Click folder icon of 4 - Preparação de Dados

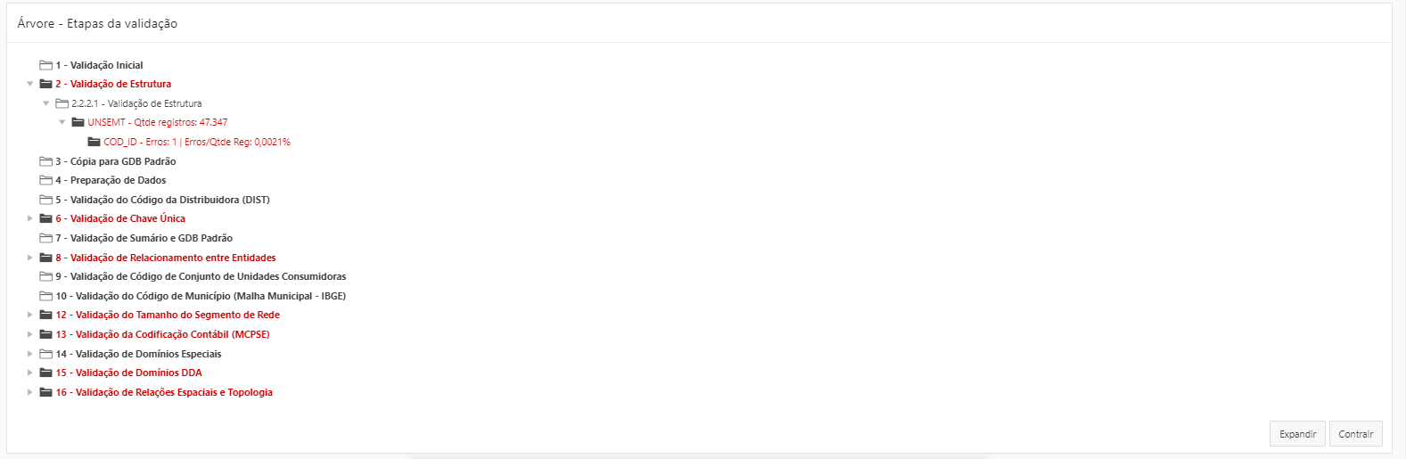pyautogui.click(x=45, y=180)
